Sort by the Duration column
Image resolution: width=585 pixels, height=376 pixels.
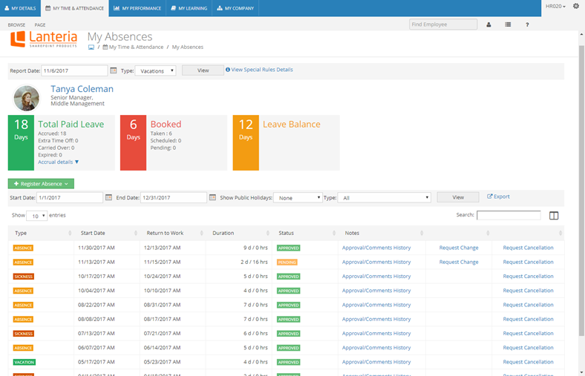point(239,233)
